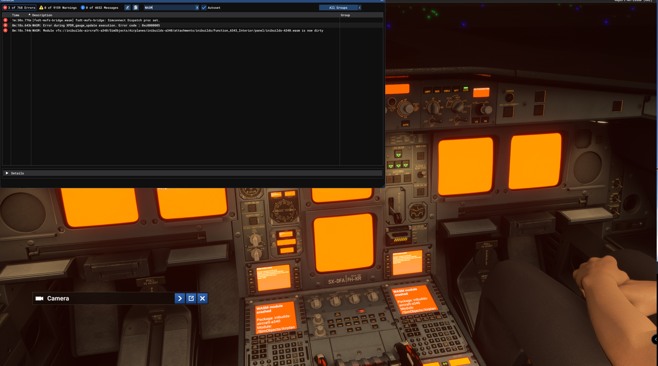Select the inibuilds-A340.wasm dirty module row

[x=178, y=30]
